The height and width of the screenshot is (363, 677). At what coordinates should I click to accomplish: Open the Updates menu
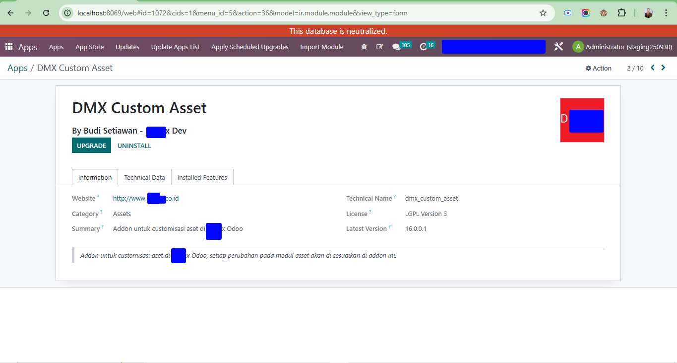[127, 47]
